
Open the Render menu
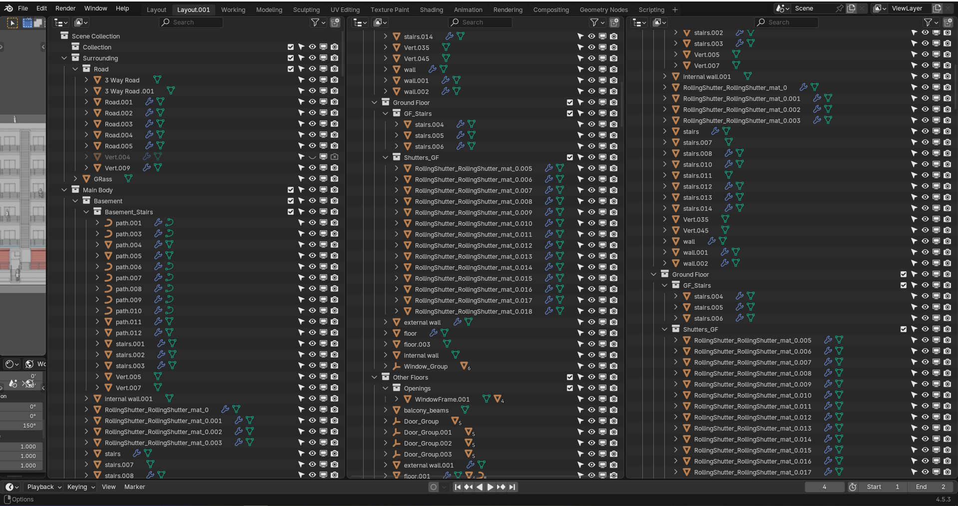[x=65, y=8]
